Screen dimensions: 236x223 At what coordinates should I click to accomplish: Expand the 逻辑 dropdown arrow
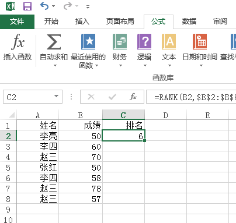[145, 66]
